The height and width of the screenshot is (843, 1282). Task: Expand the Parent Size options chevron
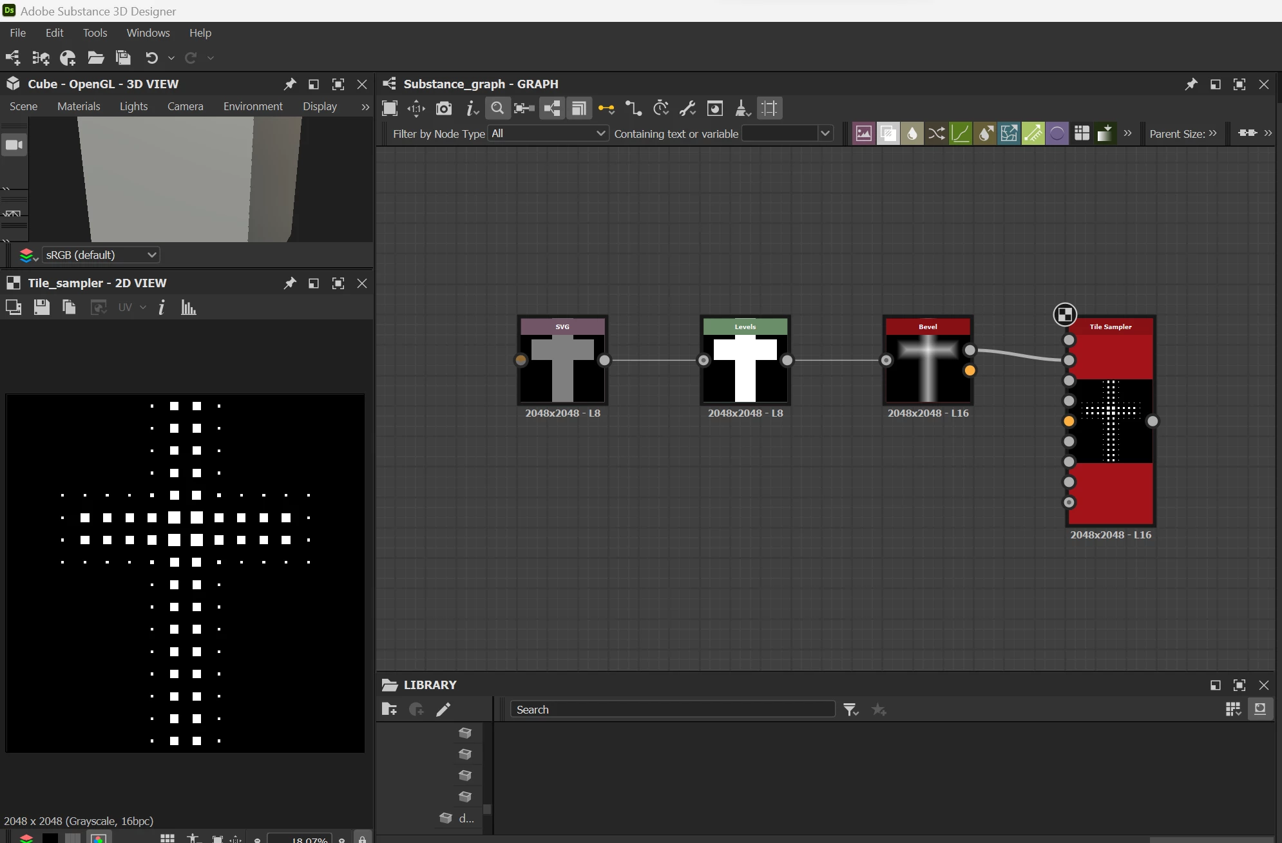click(x=1213, y=133)
